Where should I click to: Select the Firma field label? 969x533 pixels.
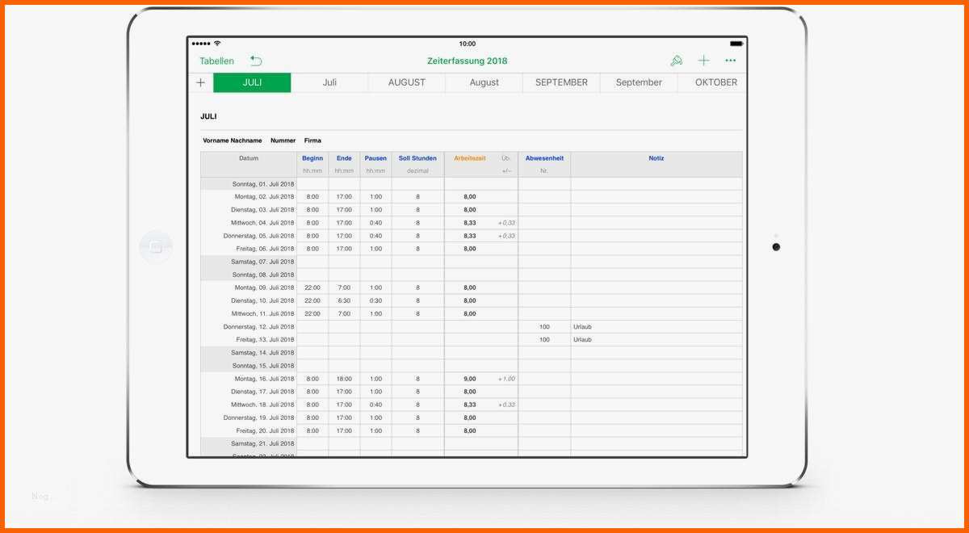tap(313, 141)
